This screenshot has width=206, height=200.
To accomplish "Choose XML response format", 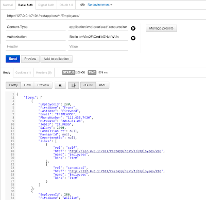I will coord(102,85).
